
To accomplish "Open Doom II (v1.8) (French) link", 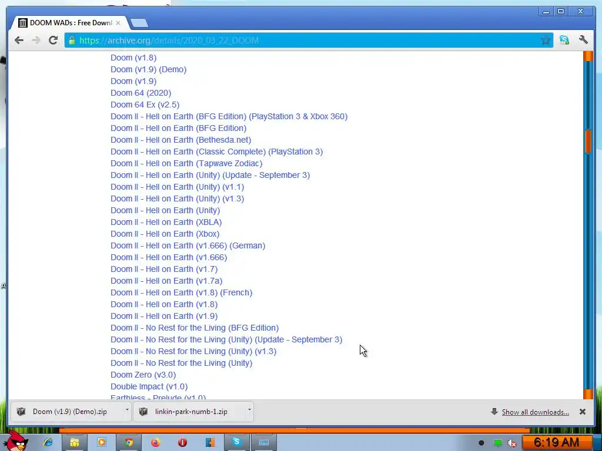I will point(181,292).
